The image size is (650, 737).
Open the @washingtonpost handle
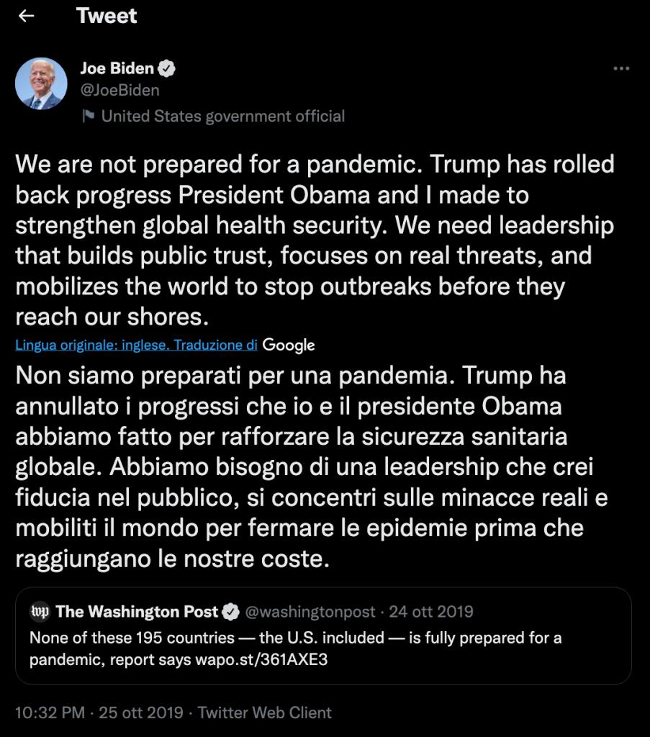(x=310, y=612)
